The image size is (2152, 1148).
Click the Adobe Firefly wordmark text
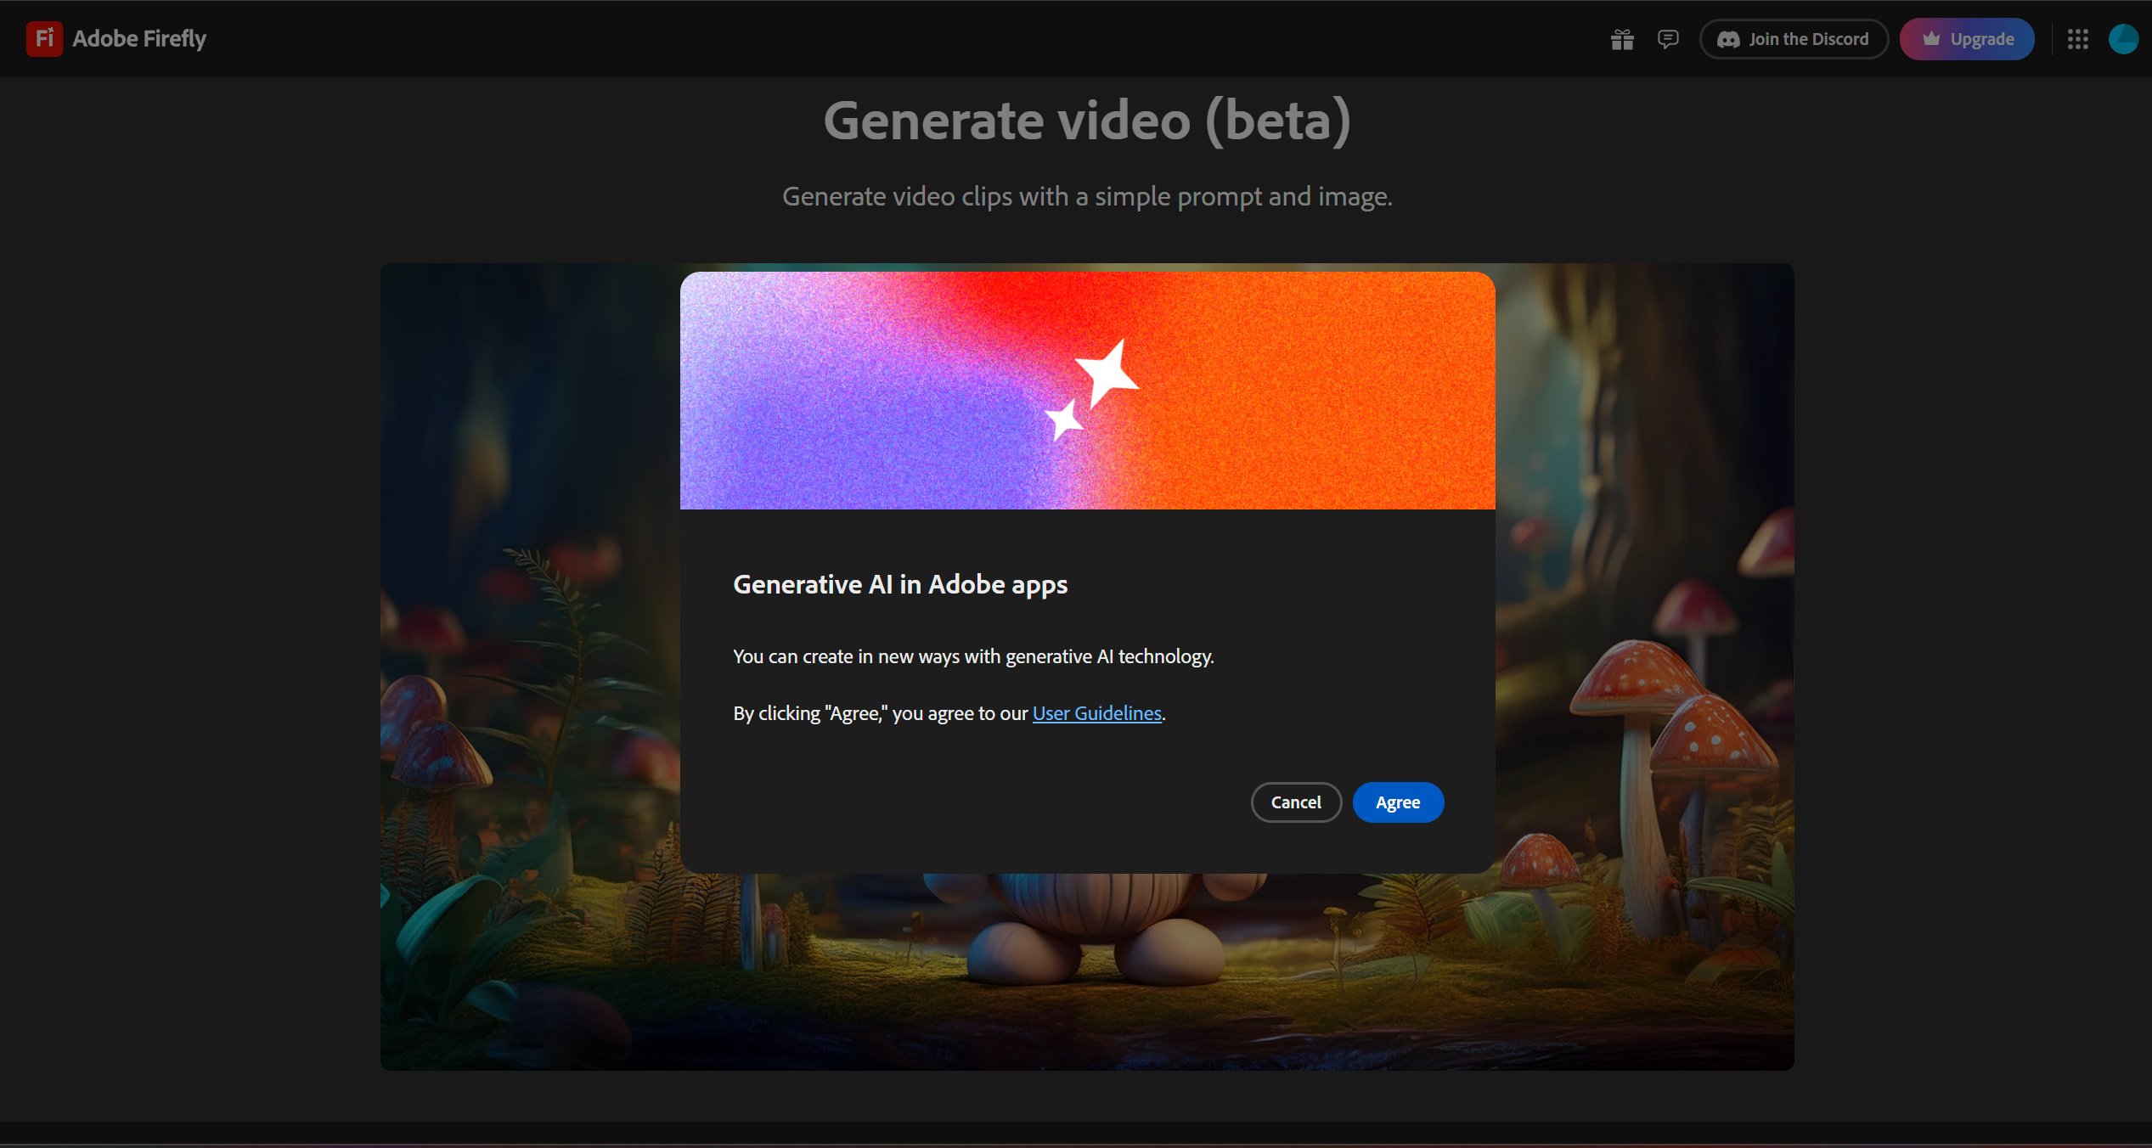(139, 39)
